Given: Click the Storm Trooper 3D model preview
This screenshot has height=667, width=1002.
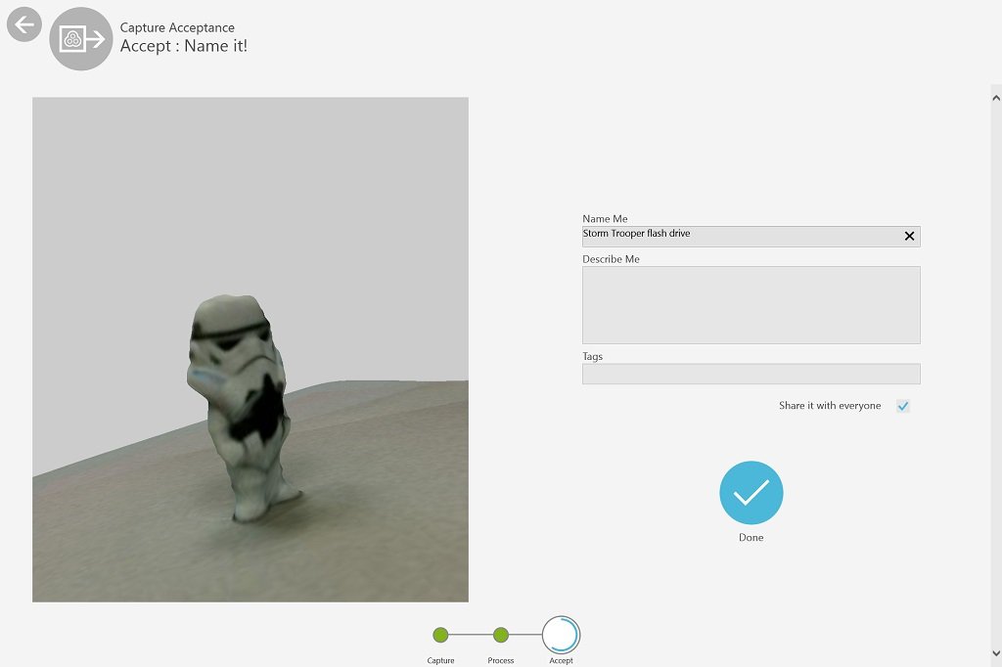Looking at the screenshot, I should point(250,349).
